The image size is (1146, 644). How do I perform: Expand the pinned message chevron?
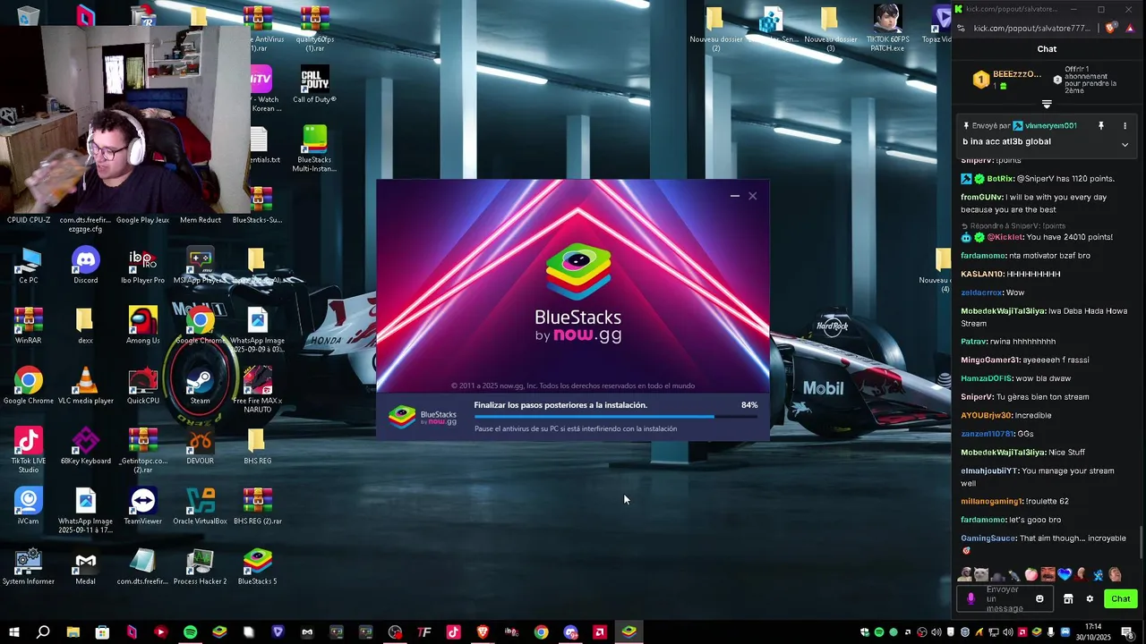(1125, 145)
